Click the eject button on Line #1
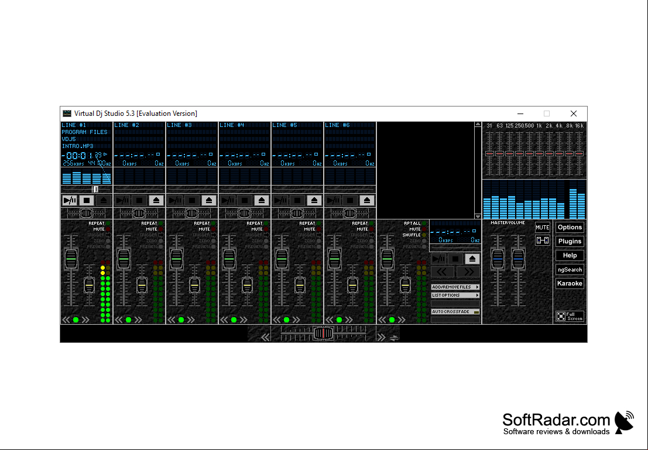 [104, 201]
